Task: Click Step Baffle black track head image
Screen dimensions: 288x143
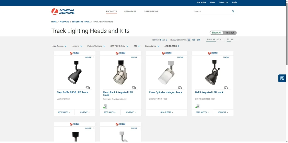Action: 74,72
